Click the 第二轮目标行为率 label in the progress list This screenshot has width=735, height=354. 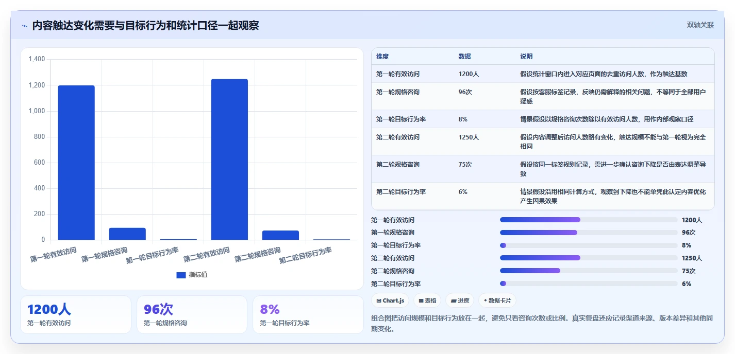click(396, 284)
